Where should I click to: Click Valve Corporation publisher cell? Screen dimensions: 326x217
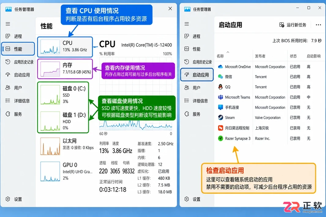tap(268, 118)
